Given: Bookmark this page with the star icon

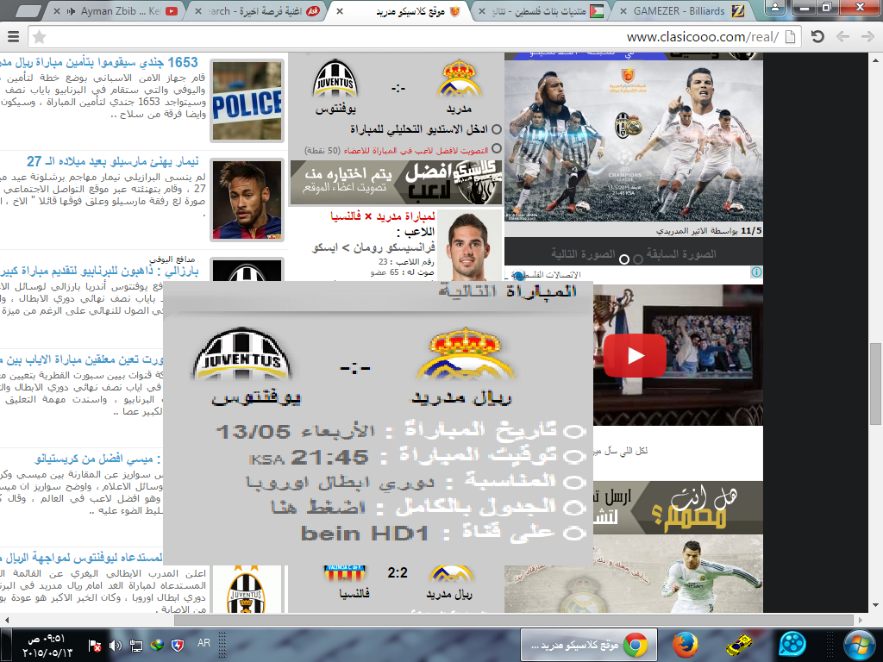Looking at the screenshot, I should click(39, 38).
